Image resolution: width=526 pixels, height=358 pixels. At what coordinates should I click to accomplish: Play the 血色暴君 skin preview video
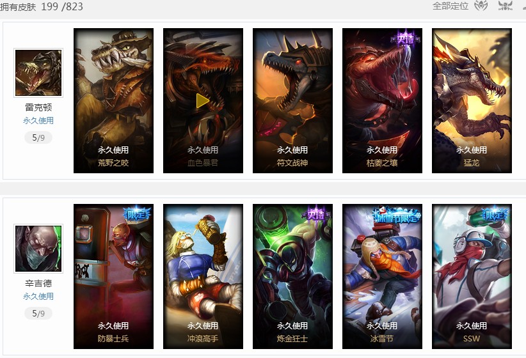(203, 100)
